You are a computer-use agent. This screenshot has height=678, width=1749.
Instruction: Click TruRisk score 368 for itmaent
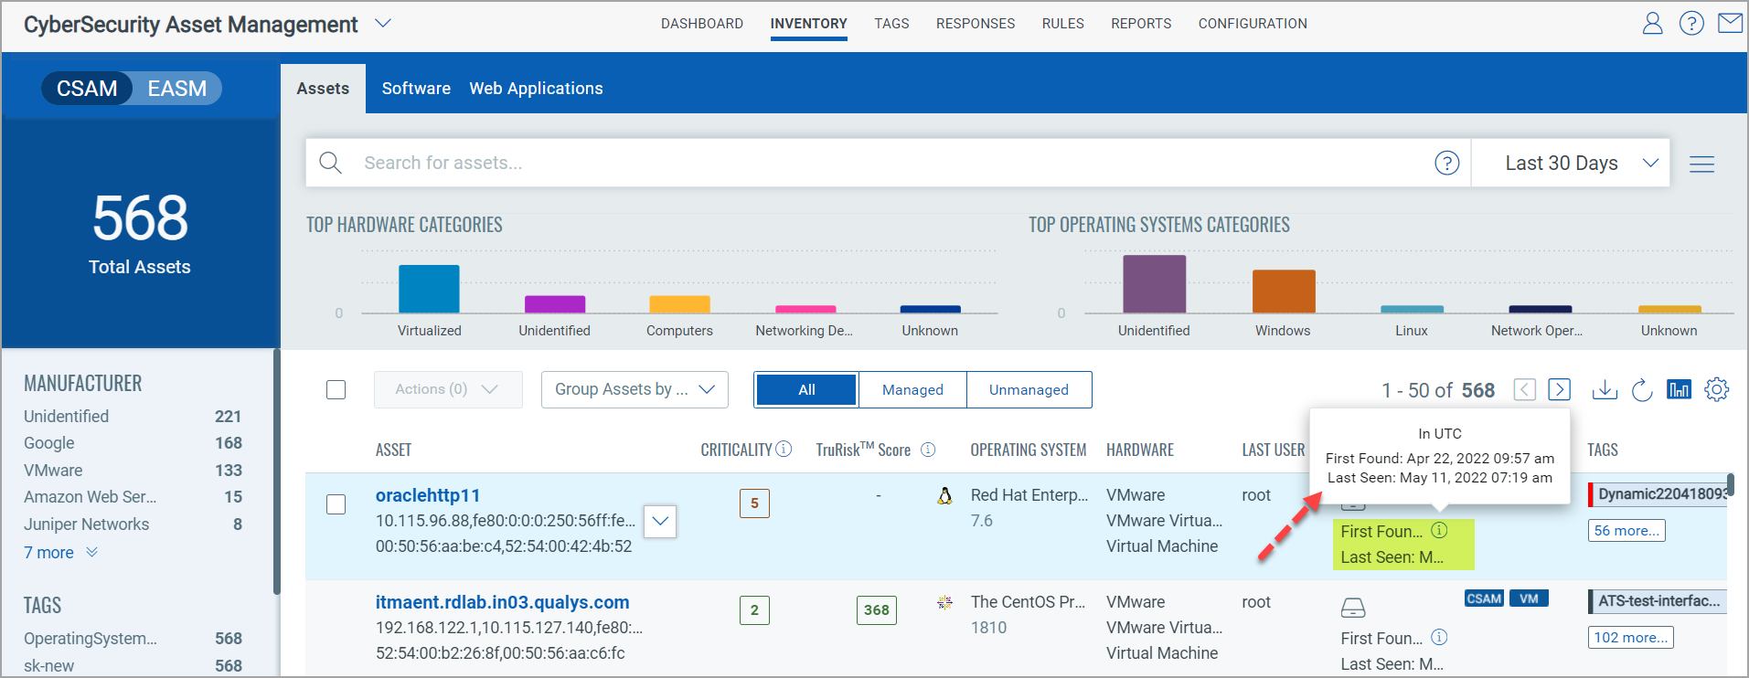click(x=876, y=610)
